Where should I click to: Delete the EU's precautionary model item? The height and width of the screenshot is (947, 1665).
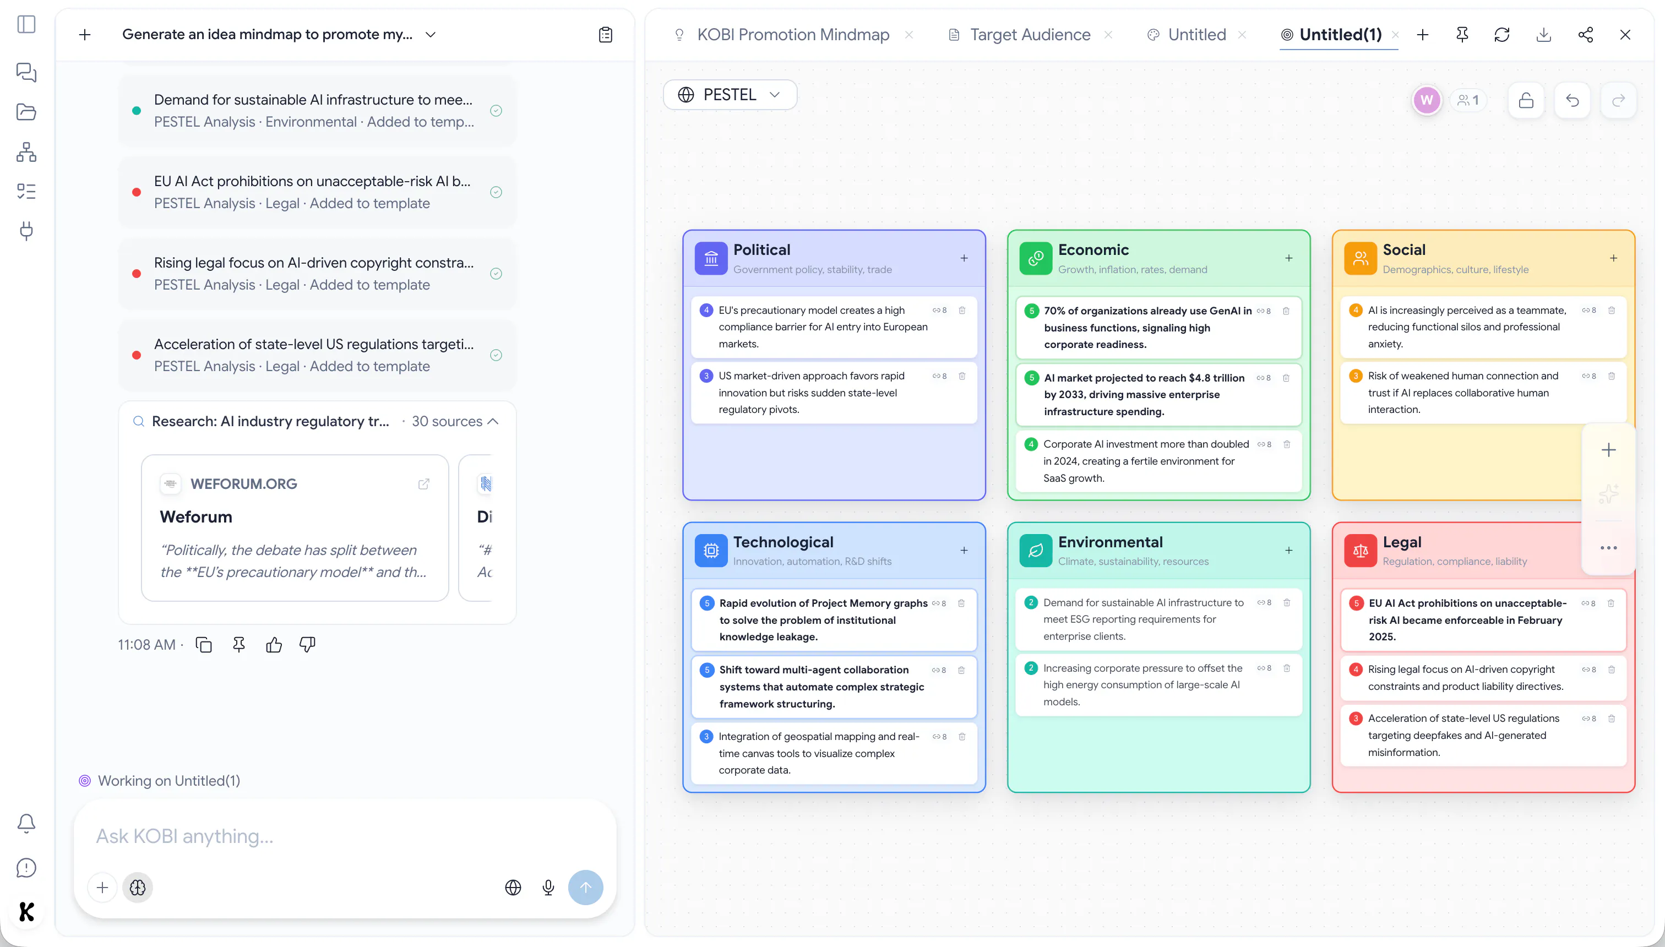962,310
